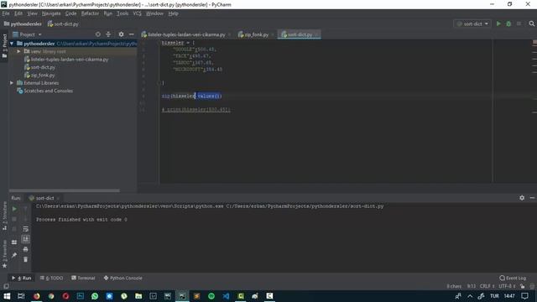Clear all Run console output trash icon
This screenshot has width=537, height=302.
[26, 259]
